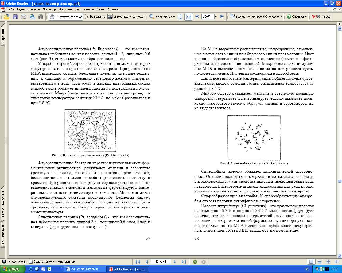Open the zoom percentage dropdown arrow
This screenshot has height=273, width=342.
coord(216,17)
